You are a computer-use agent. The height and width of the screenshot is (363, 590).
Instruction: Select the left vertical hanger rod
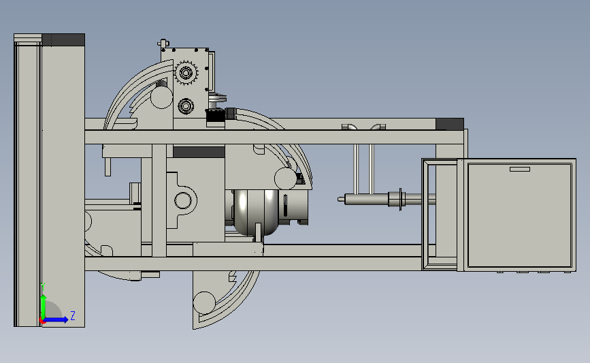click(356, 168)
